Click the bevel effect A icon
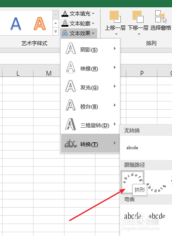This screenshot has height=236, width=172. 71,105
